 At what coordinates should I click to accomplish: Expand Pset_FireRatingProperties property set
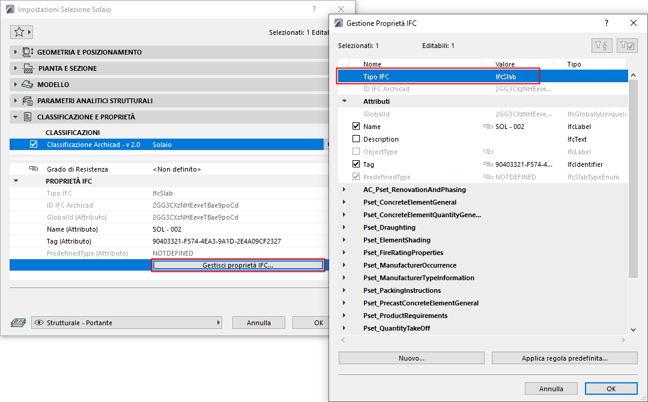pyautogui.click(x=344, y=253)
